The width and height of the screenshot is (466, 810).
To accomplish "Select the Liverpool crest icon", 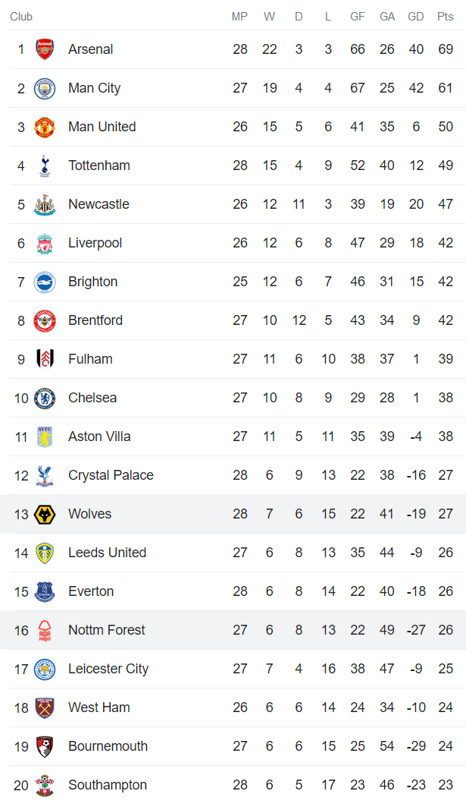I will coord(45,243).
